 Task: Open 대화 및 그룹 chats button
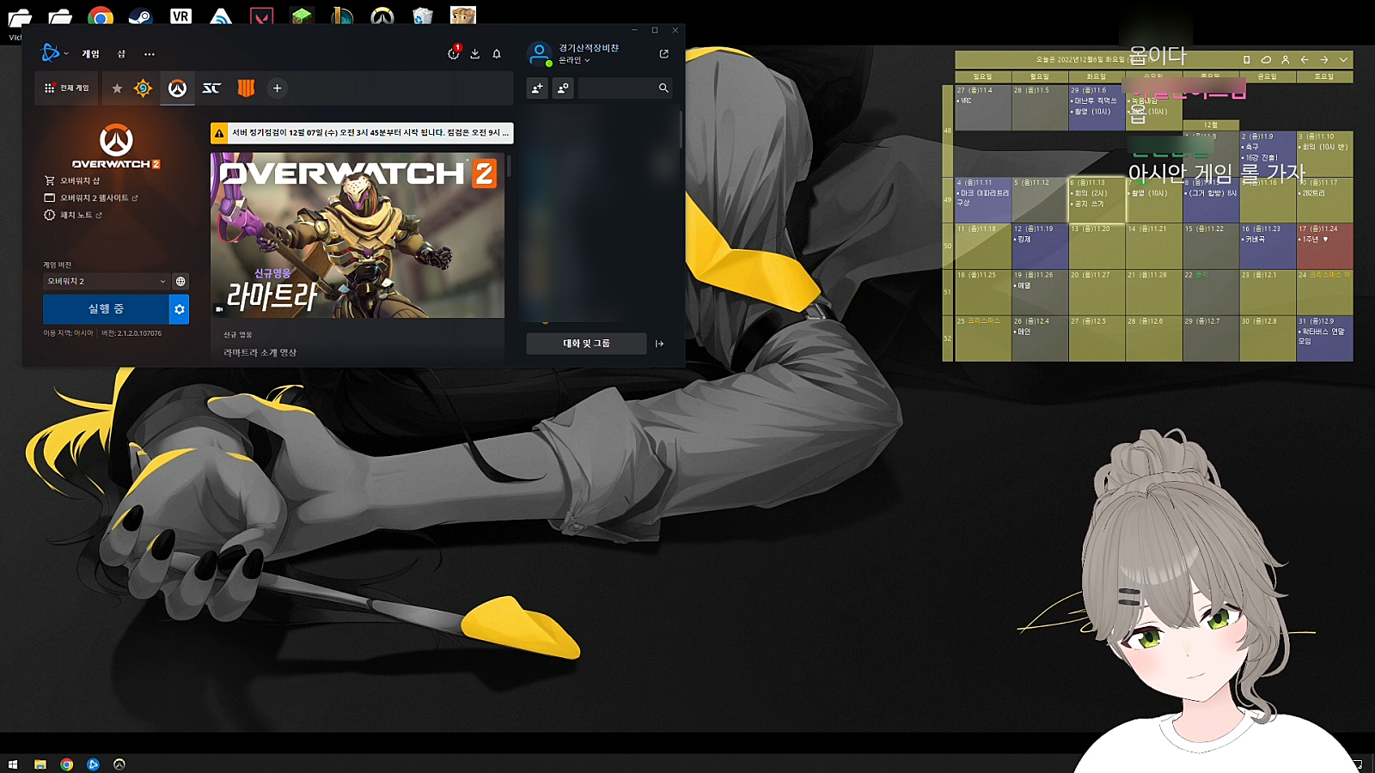[x=586, y=344]
